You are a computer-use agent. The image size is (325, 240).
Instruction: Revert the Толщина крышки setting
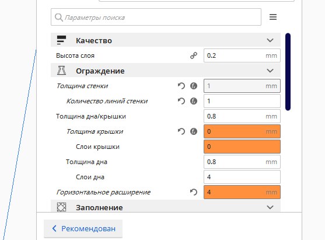(181, 131)
